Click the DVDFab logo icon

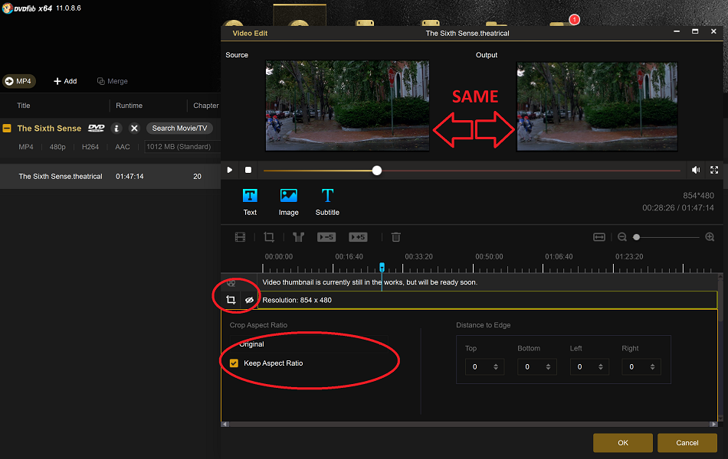[x=7, y=8]
